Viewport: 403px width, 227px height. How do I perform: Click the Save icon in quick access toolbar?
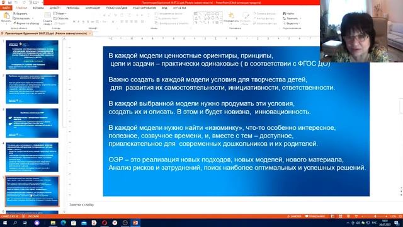(10, 3)
